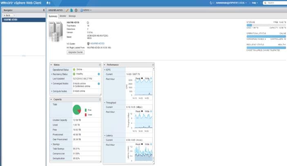Click the Upgrade Cluster button

[76, 52]
